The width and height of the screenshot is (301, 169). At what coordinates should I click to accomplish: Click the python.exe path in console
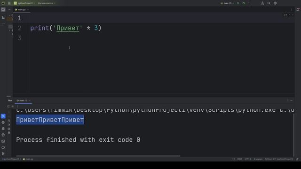point(155,110)
